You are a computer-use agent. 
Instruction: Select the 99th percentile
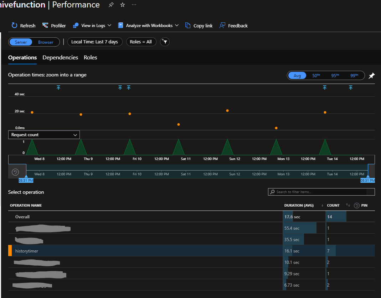click(354, 76)
